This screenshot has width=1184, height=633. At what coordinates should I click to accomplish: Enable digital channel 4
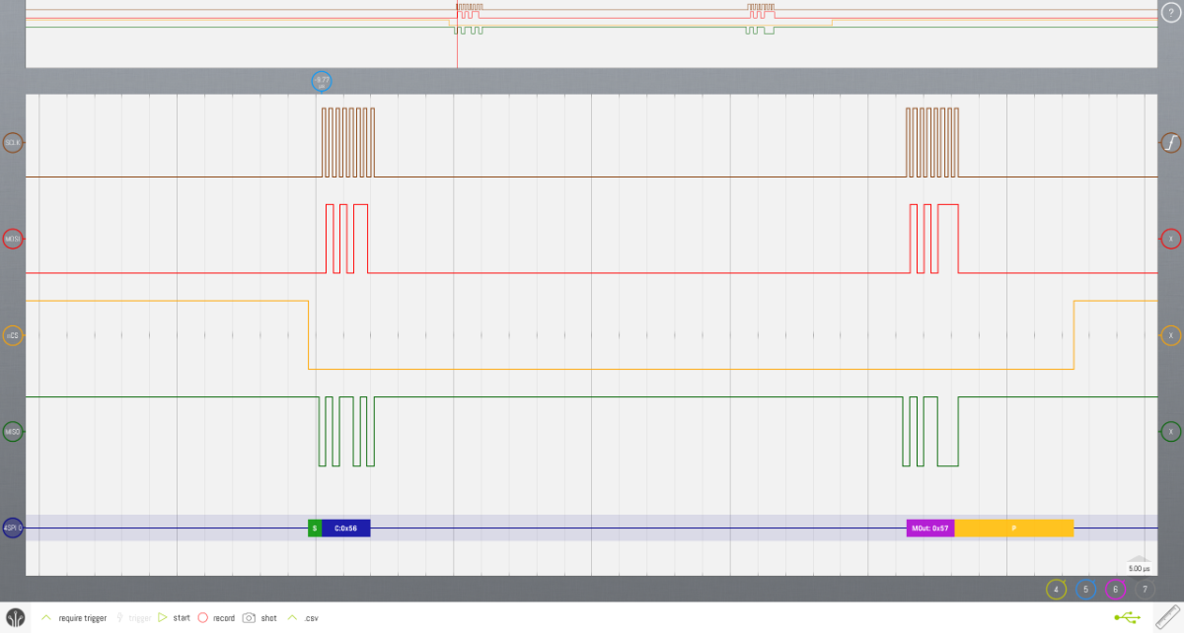tap(1056, 590)
